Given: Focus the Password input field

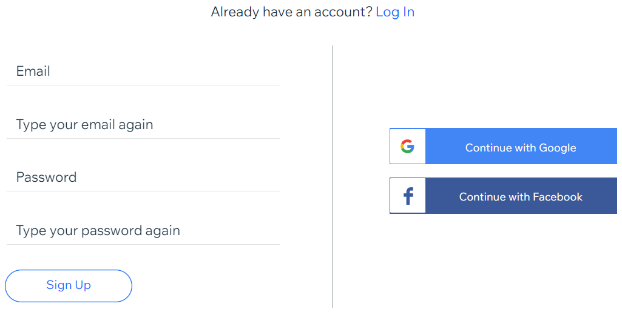Looking at the screenshot, I should pyautogui.click(x=143, y=178).
